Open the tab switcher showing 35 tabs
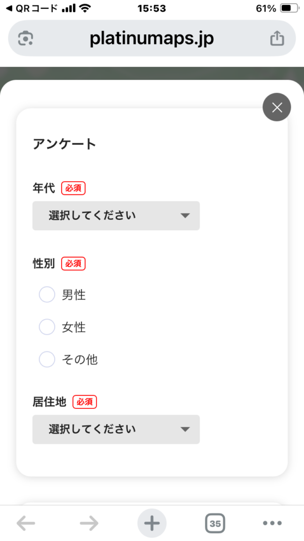The width and height of the screenshot is (304, 541). tap(215, 524)
